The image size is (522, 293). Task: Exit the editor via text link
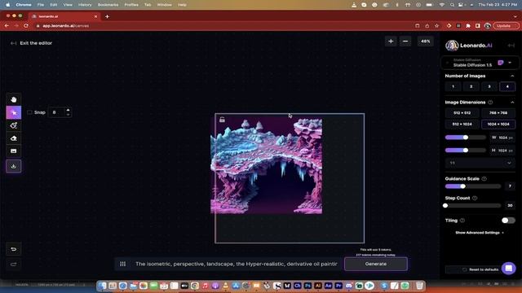pyautogui.click(x=36, y=43)
